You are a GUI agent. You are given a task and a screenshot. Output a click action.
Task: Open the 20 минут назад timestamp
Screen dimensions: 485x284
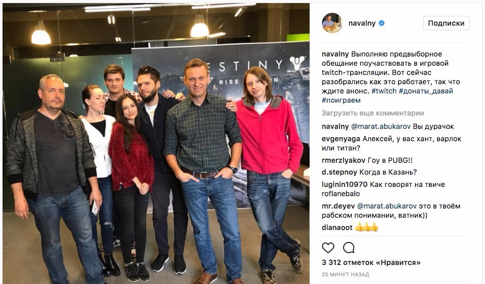pos(345,274)
